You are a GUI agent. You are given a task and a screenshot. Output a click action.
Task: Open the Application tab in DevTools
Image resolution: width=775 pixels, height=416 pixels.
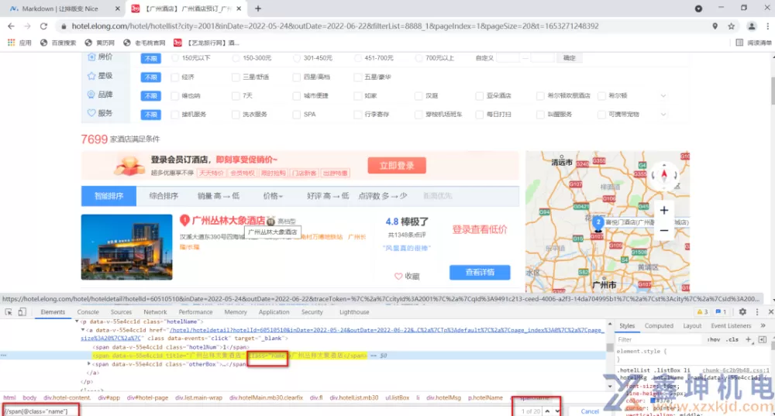click(274, 312)
